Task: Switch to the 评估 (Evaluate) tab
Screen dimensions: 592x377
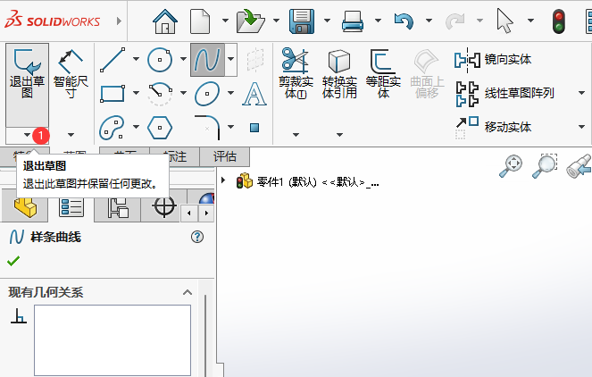Action: 225,156
